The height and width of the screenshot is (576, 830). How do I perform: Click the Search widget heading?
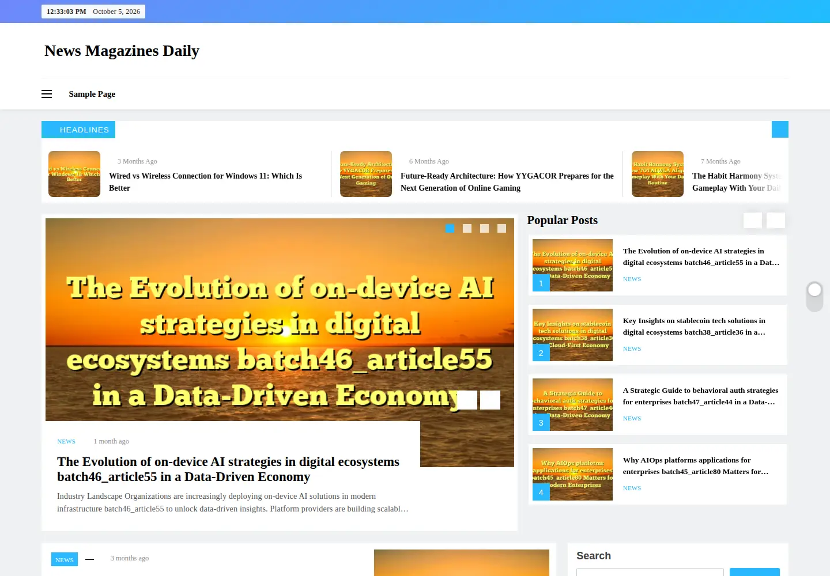[594, 556]
